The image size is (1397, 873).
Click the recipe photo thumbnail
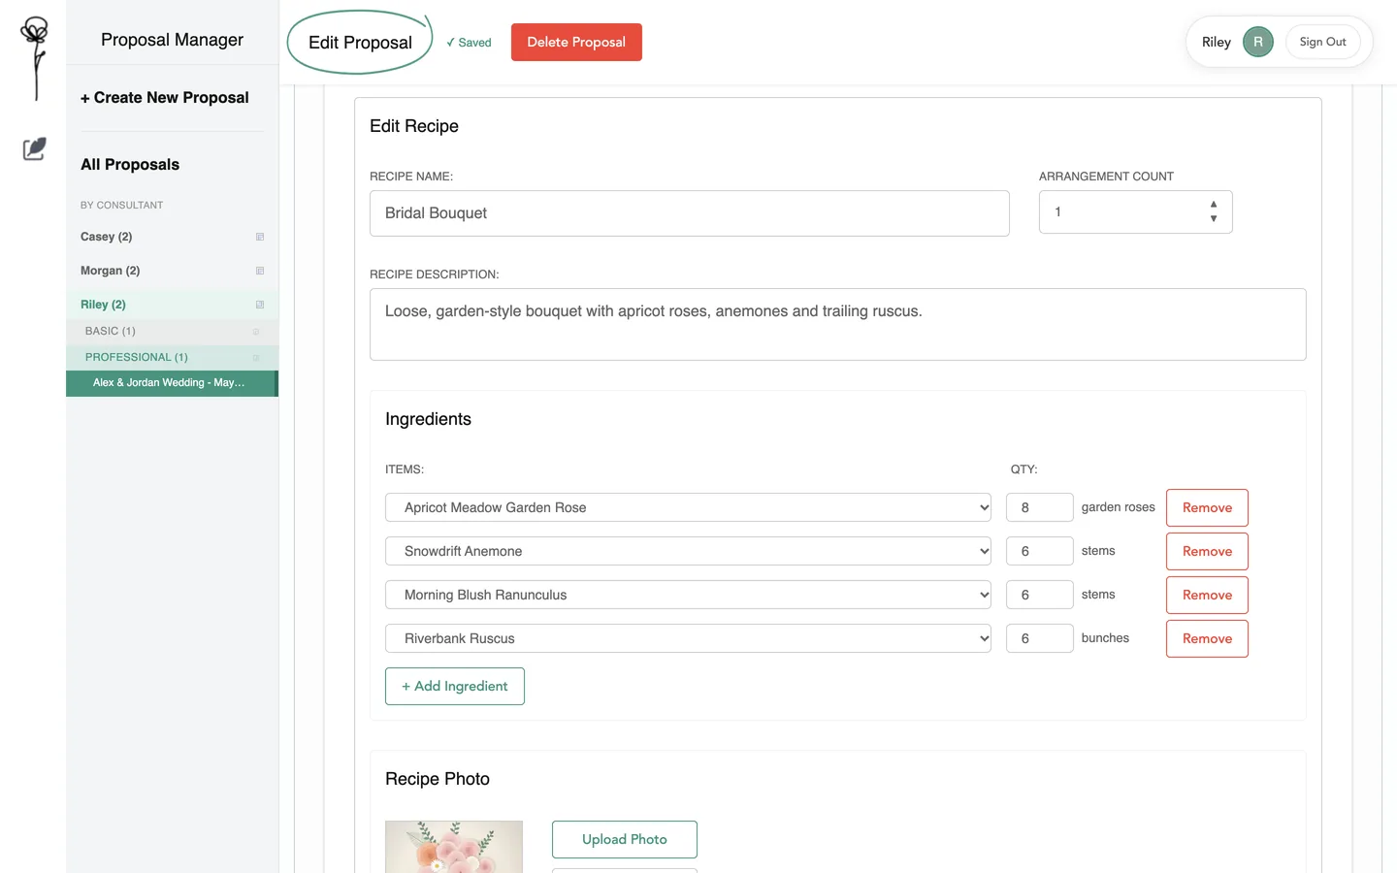(454, 847)
